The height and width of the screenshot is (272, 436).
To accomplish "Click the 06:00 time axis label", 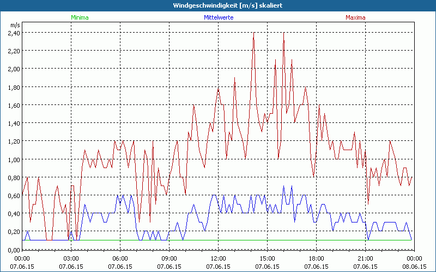I will [x=120, y=258].
